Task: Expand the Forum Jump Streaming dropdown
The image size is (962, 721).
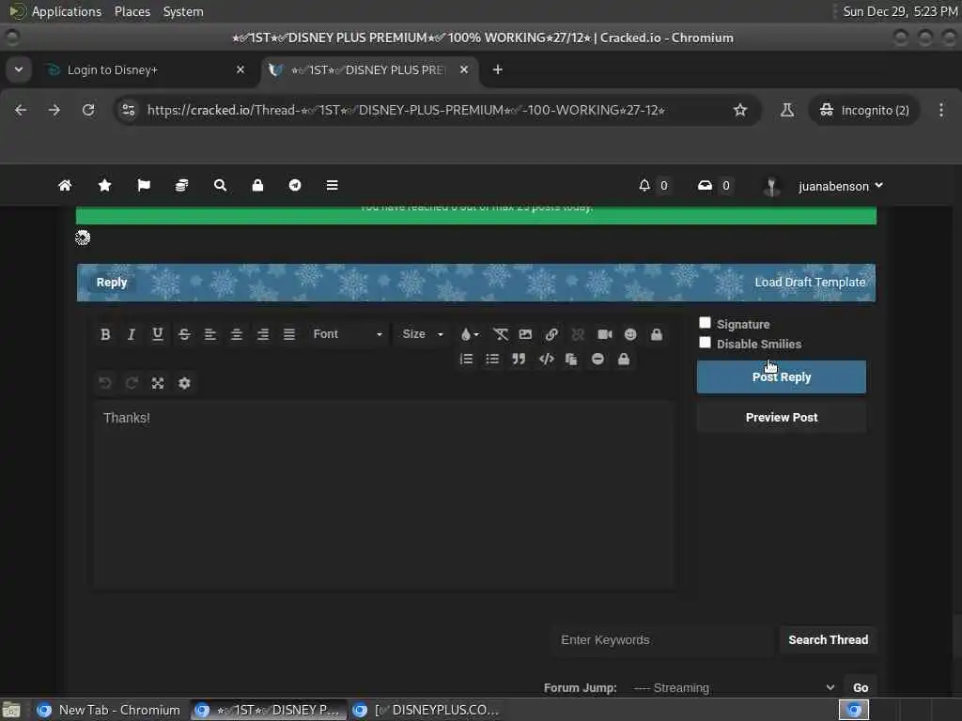Action: 733,688
